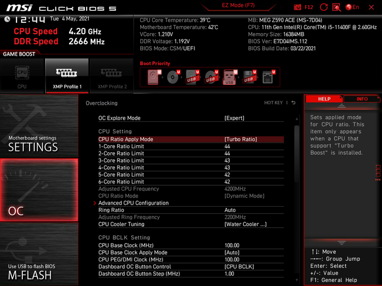
Task: Open the BIOS search magnifier icon
Action: coord(336,7)
